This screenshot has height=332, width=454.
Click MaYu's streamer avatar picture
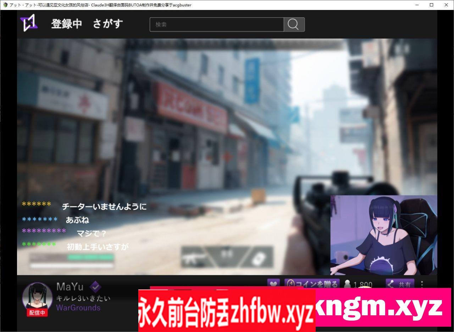click(37, 296)
